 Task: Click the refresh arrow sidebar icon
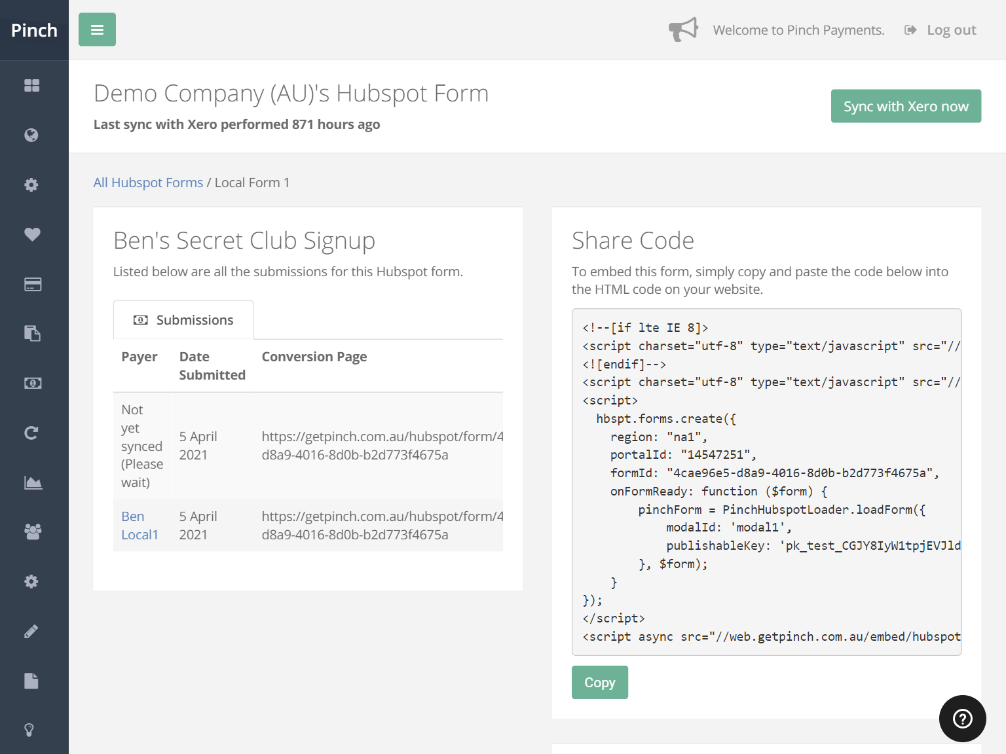coord(31,433)
